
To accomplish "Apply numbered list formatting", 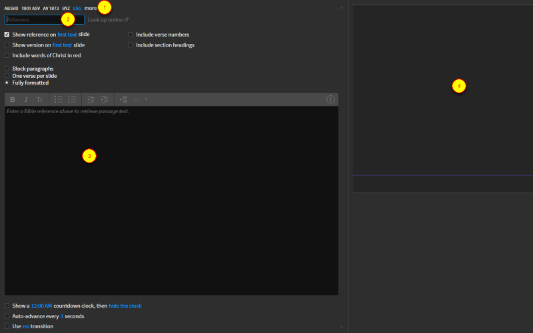I will point(72,99).
